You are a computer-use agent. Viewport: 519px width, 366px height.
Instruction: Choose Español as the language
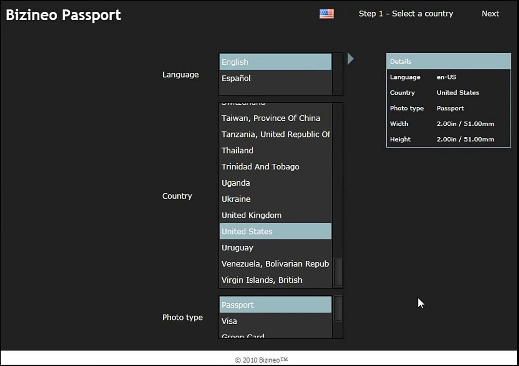point(275,78)
